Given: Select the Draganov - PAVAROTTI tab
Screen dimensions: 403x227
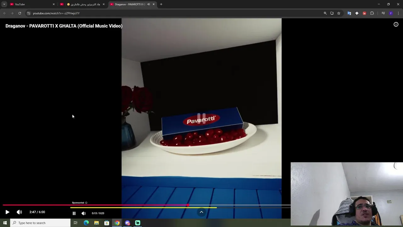Looking at the screenshot, I should click(x=129, y=4).
